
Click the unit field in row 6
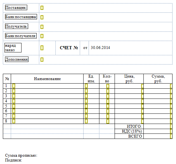point(86,111)
